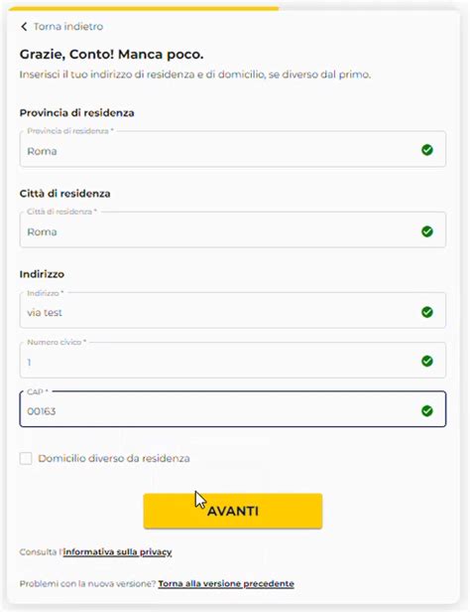Focus the Numero civico input field
The height and width of the screenshot is (612, 470).
pos(233,360)
